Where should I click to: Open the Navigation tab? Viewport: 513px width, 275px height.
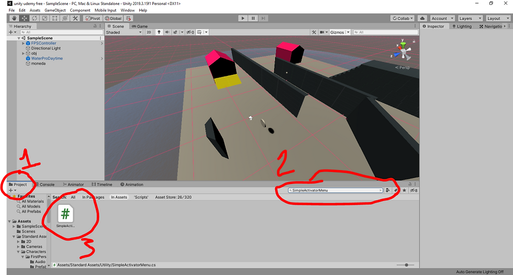pos(491,27)
